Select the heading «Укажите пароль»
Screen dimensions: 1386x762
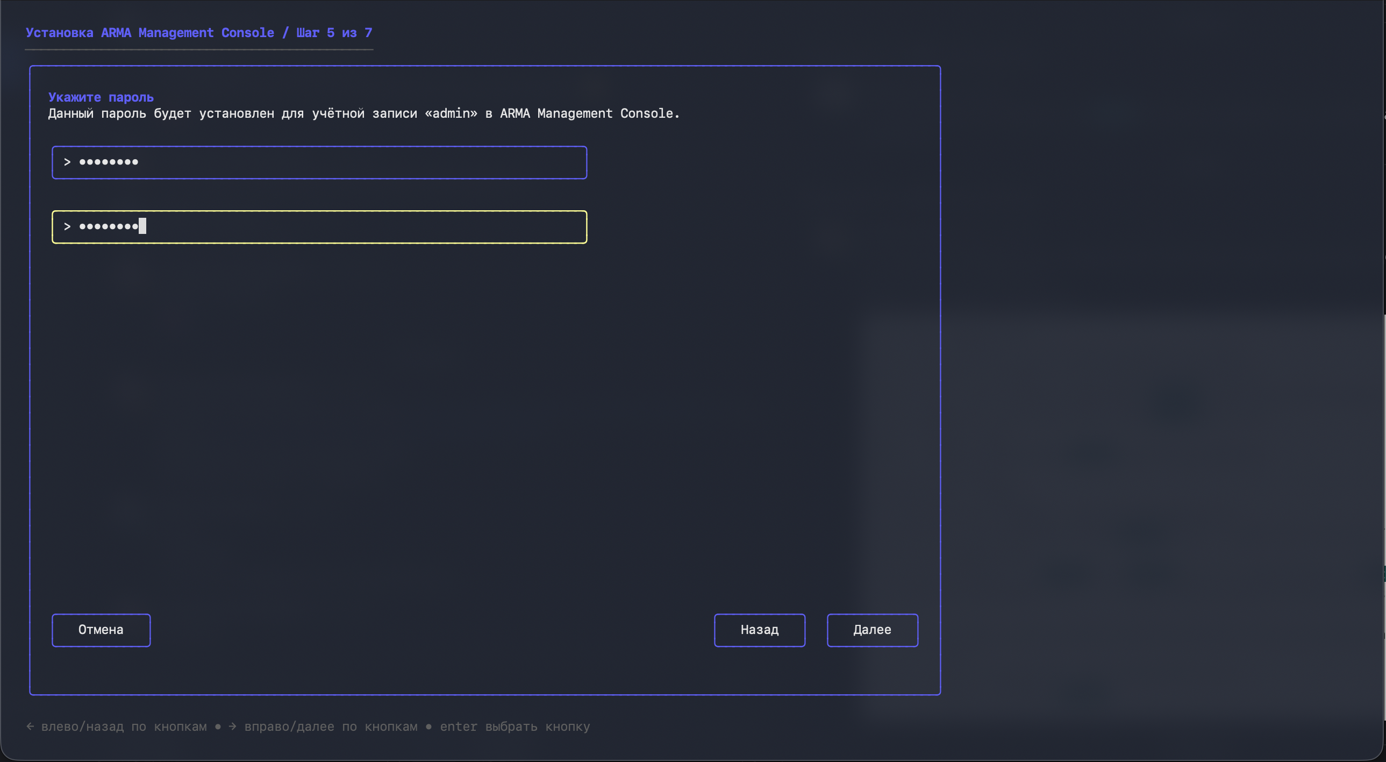pyautogui.click(x=101, y=97)
